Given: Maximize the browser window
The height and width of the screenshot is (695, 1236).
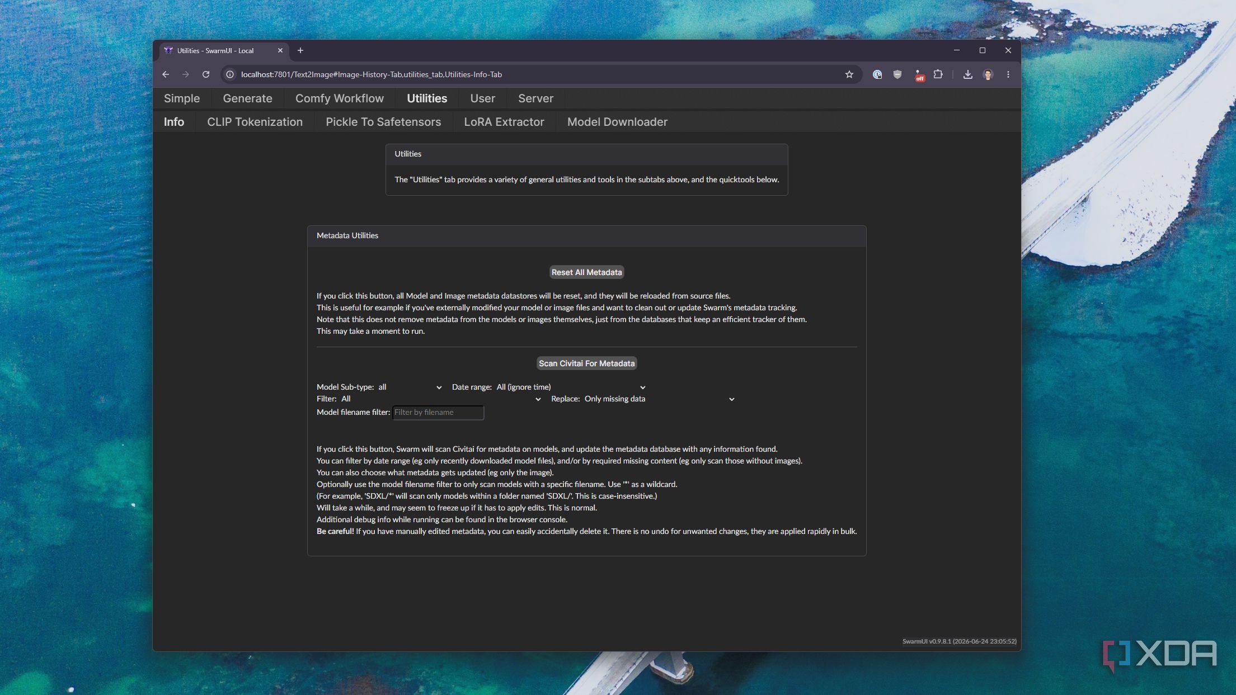Looking at the screenshot, I should coord(982,50).
